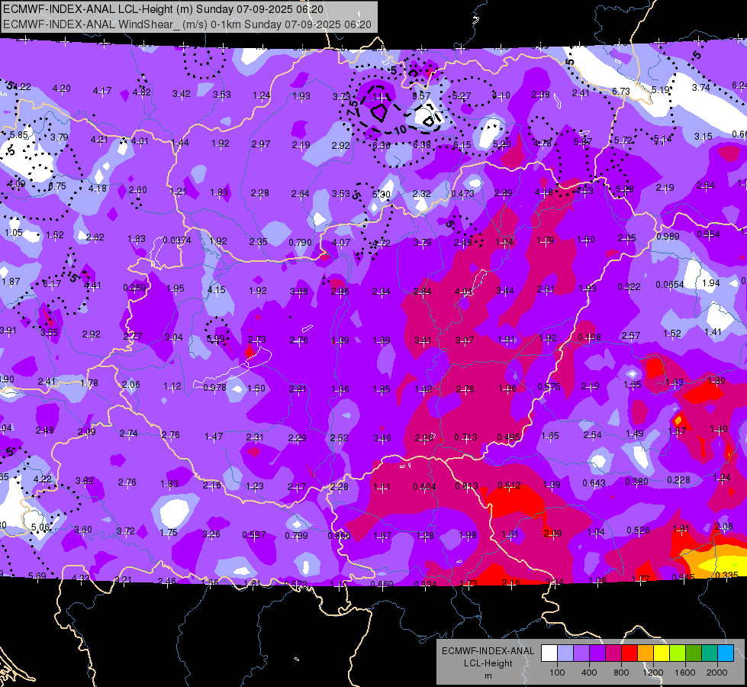Click the contour label 10
Image resolution: width=747 pixels, height=687 pixels.
click(x=400, y=129)
